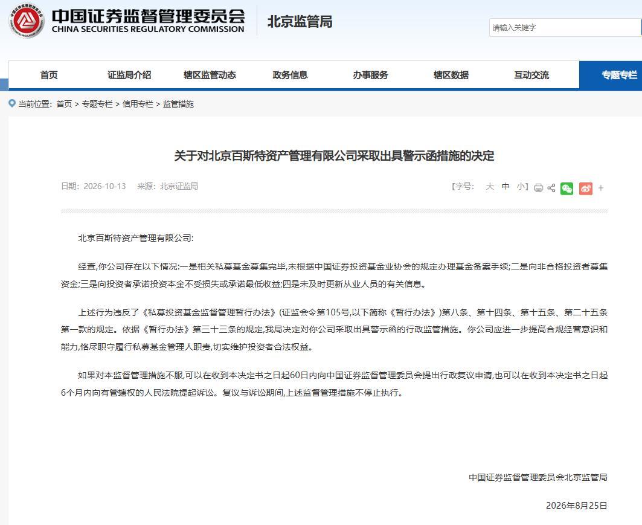Viewport: 642px width, 525px height.
Task: Click 首页 in the breadcrumb
Action: [64, 104]
